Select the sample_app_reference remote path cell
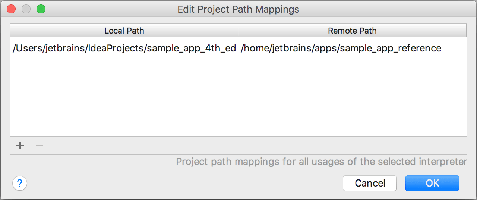 (x=341, y=49)
